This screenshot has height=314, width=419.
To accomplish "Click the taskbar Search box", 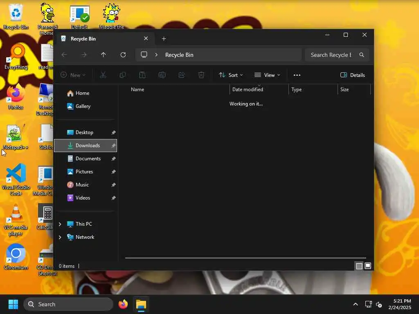I will (68, 304).
